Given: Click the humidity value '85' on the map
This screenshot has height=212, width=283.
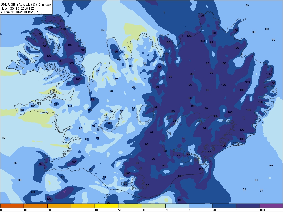Looking at the screenshot, I should click(x=98, y=72).
